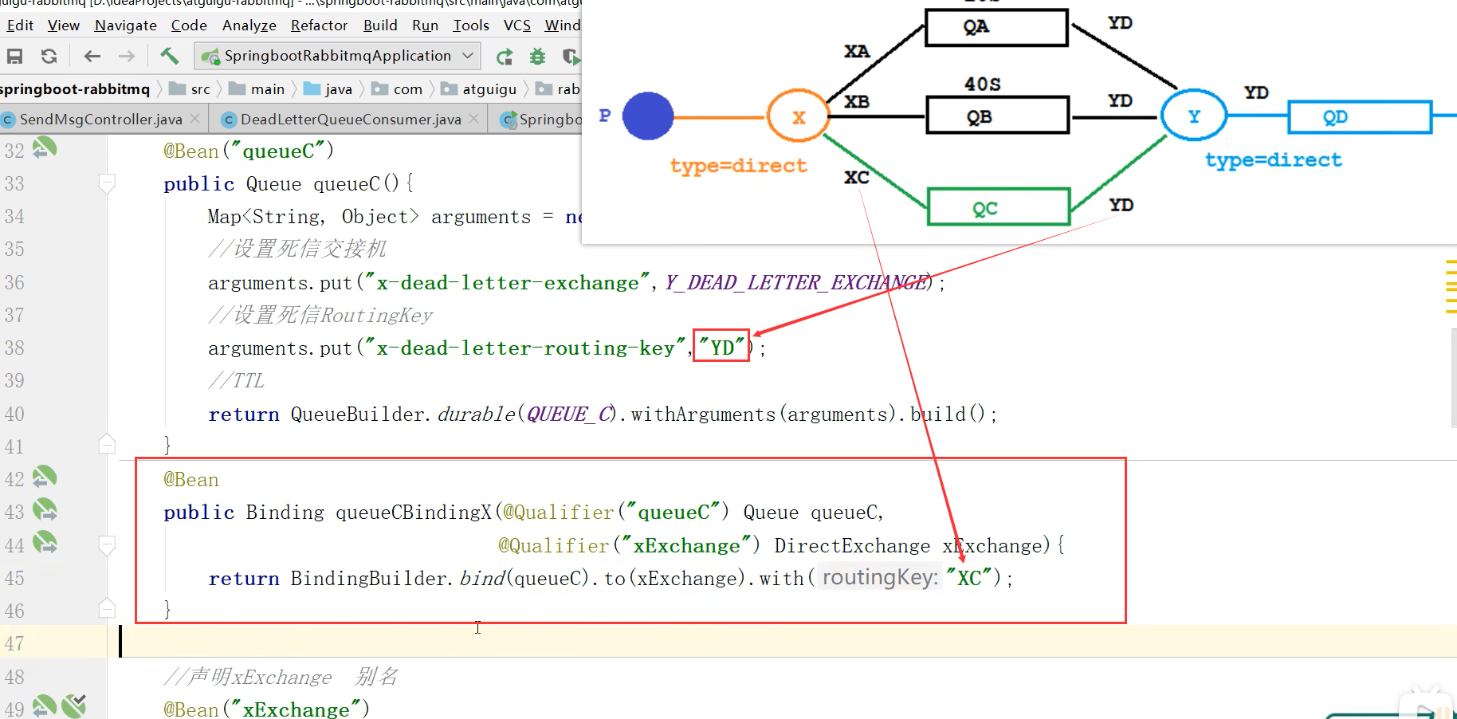Click the queueCBindingX method name

pos(414,513)
